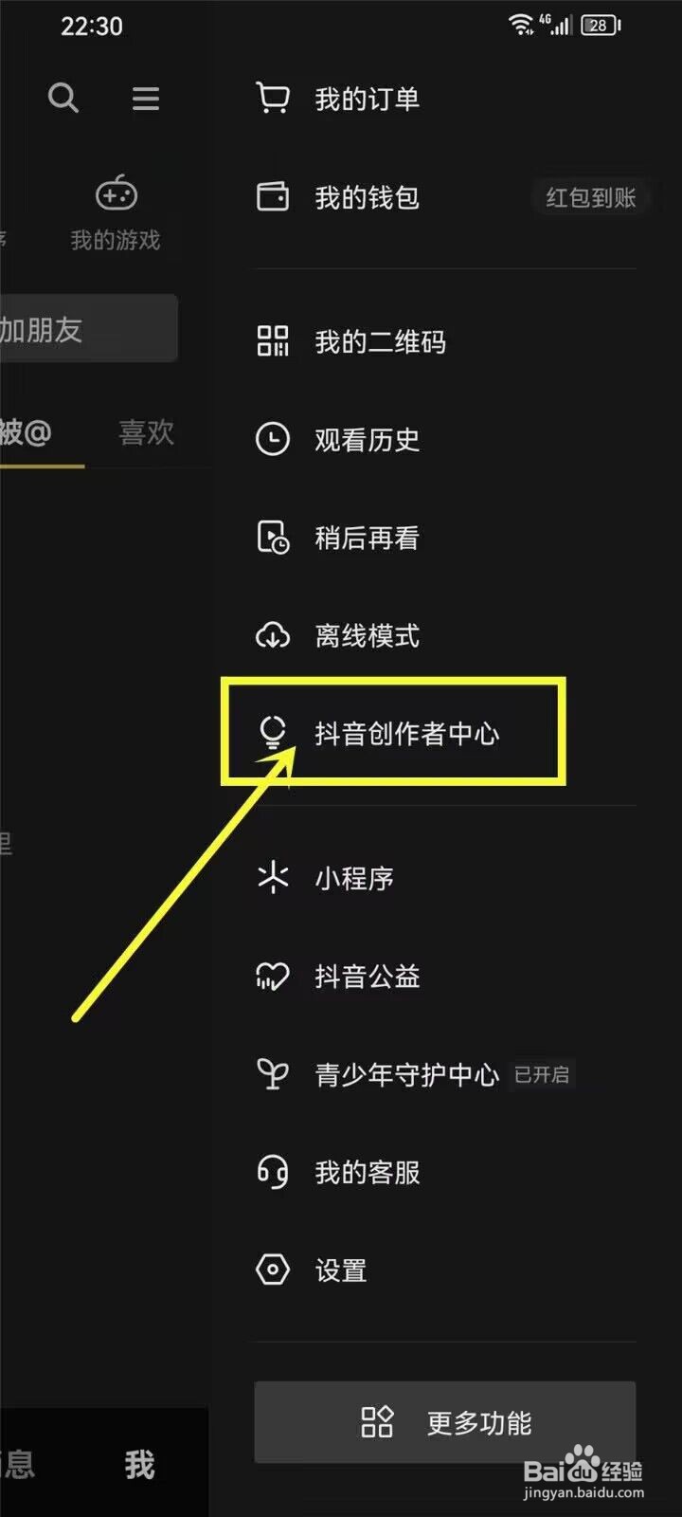
Task: Tap the 红包到账 badge
Action: pyautogui.click(x=590, y=197)
